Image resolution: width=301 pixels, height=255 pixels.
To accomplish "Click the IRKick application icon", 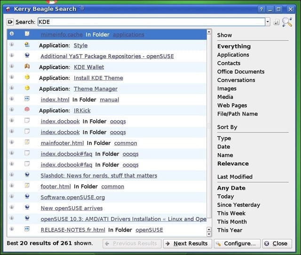I will tap(27, 110).
